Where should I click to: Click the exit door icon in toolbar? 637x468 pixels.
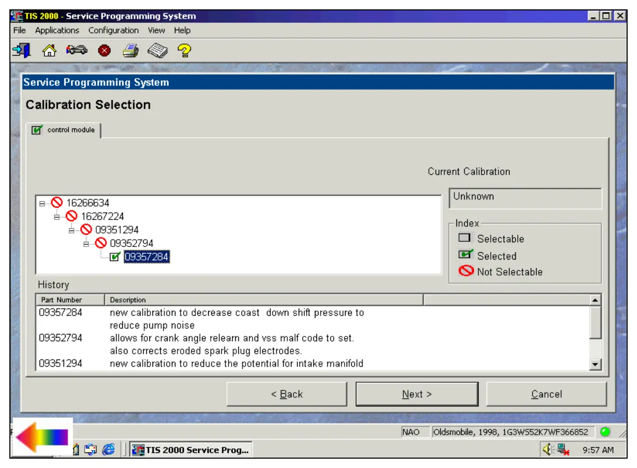(21, 50)
